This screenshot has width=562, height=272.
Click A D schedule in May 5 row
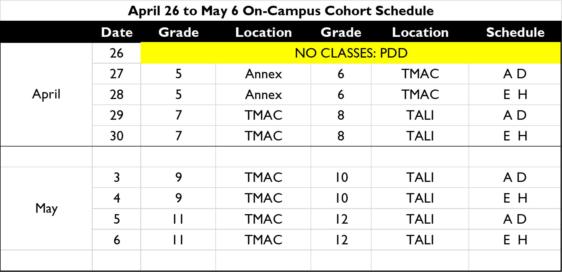click(515, 219)
